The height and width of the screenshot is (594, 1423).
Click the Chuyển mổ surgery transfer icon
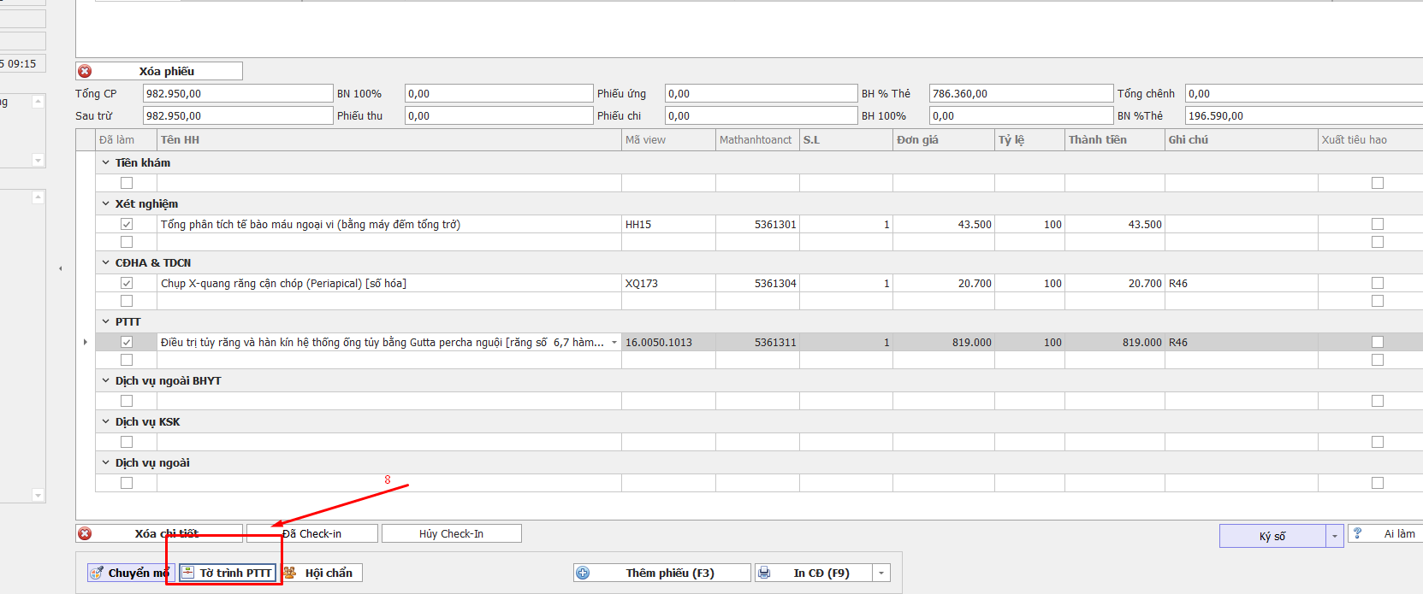point(98,573)
